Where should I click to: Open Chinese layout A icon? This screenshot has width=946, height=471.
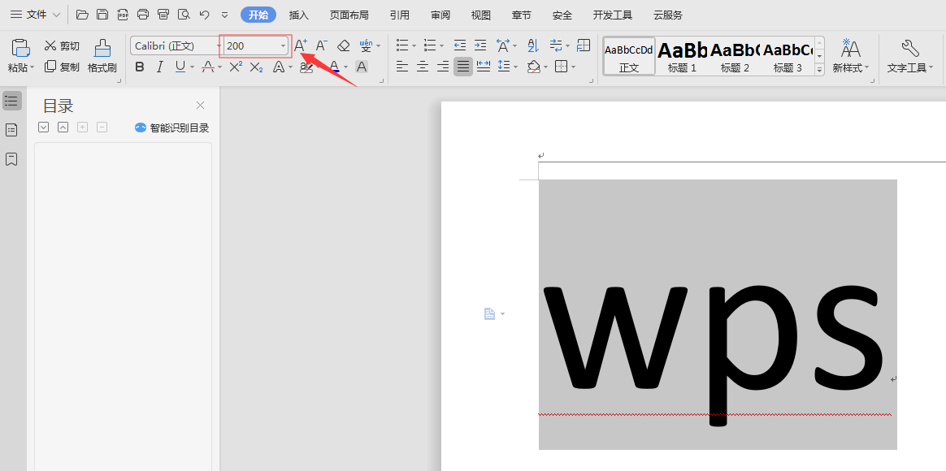point(502,45)
